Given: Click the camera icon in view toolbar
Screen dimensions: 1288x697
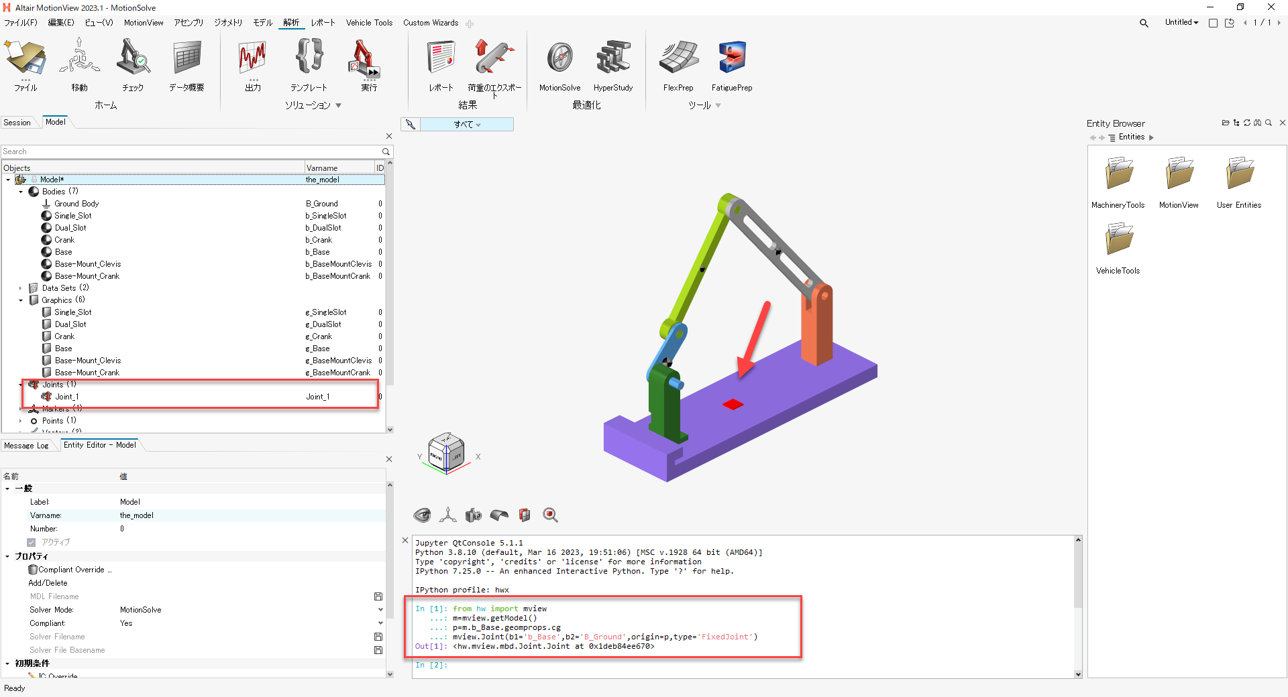Looking at the screenshot, I should coord(474,515).
